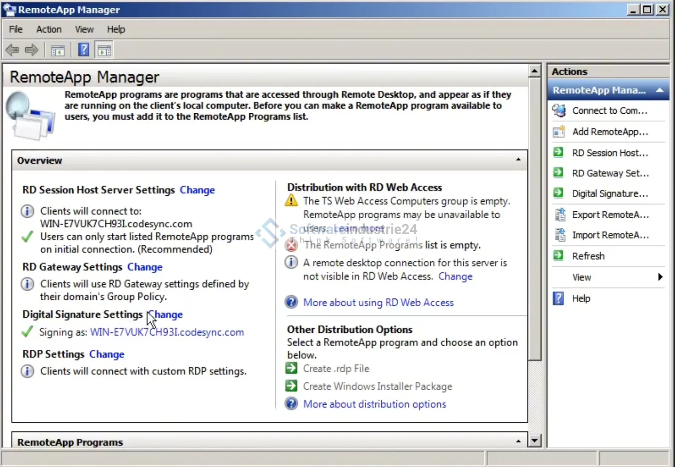Collapse the RemoteApp Manager actions header
This screenshot has width=675, height=467.
[x=659, y=90]
